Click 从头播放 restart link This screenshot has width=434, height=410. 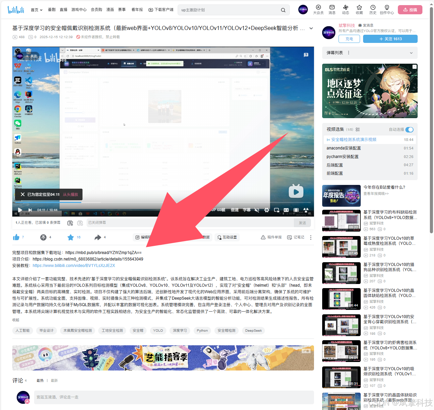click(x=70, y=194)
